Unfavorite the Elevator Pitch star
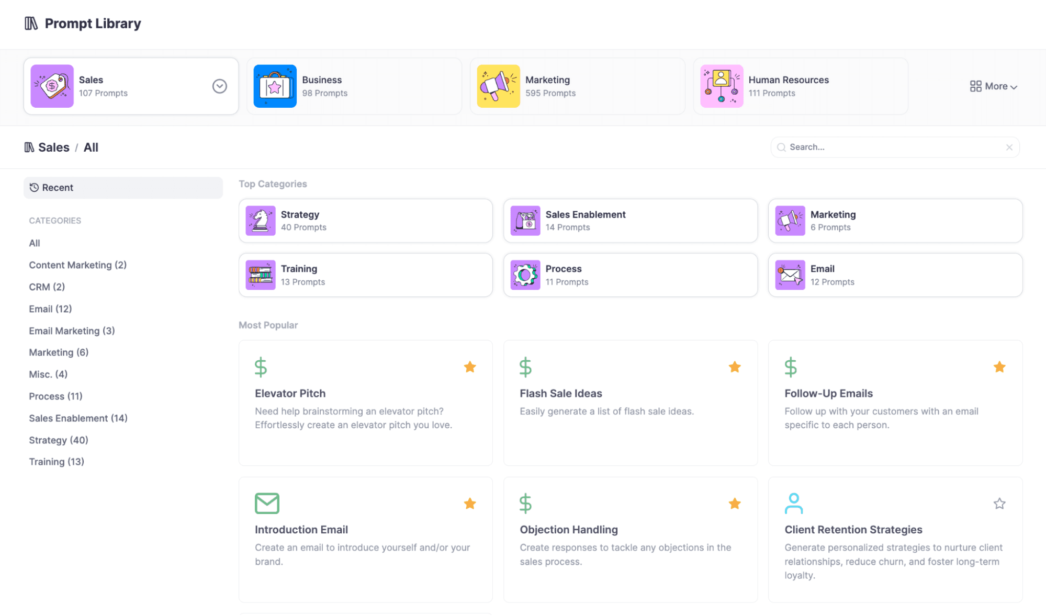This screenshot has width=1046, height=616. 470,367
